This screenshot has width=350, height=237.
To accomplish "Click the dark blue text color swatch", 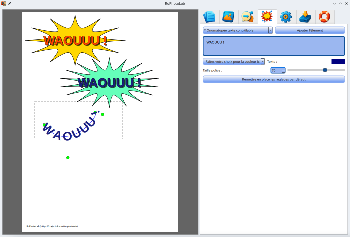I will [x=338, y=61].
